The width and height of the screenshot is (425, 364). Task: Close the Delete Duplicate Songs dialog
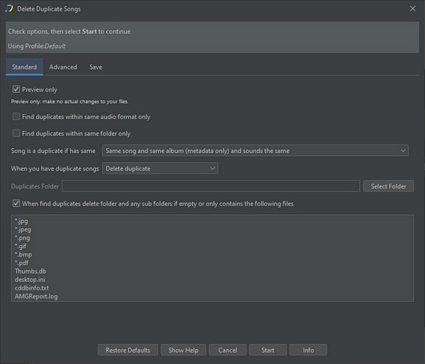413,8
